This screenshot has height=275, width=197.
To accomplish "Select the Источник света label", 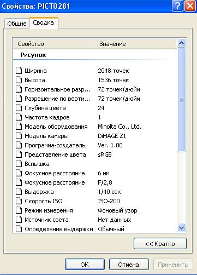I will click(46, 220).
